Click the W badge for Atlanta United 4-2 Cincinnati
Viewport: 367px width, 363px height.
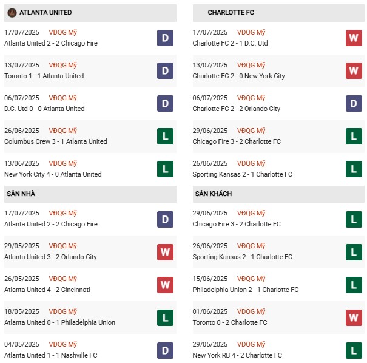[x=165, y=285]
